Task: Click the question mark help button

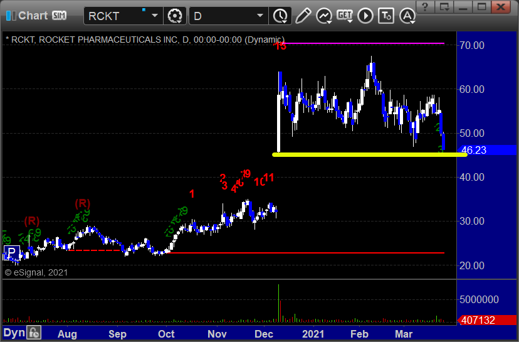Action: [425, 6]
